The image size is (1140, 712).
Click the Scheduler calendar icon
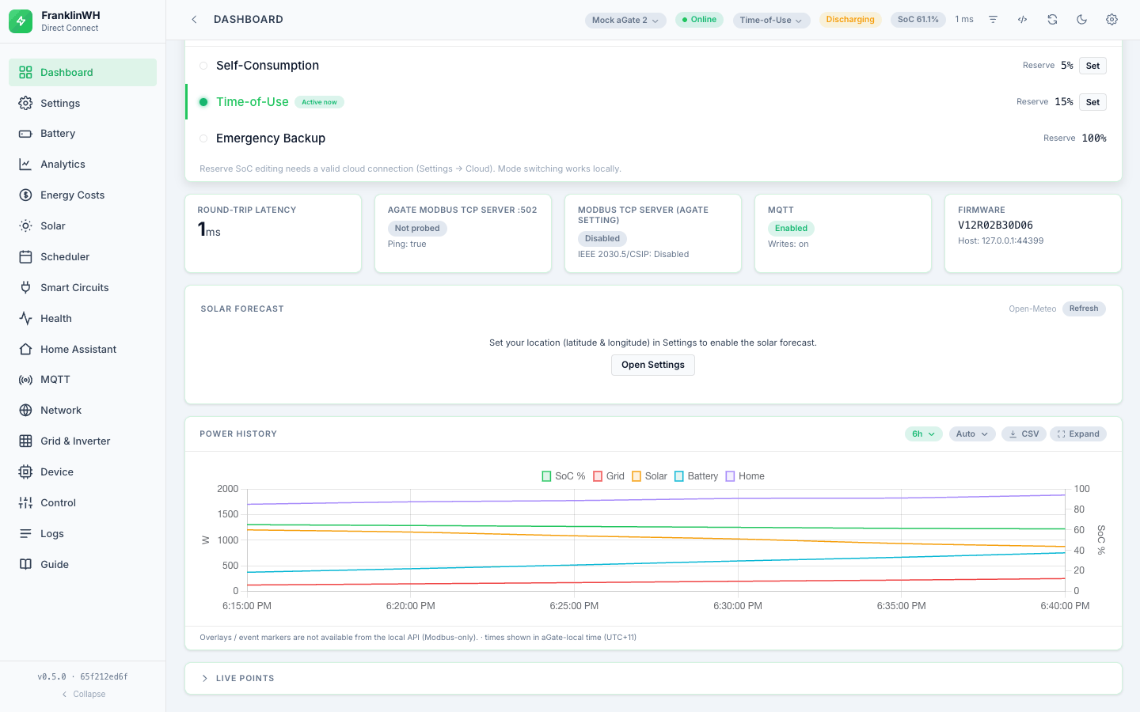pos(25,257)
